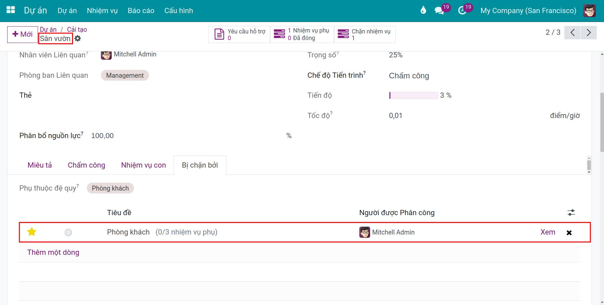This screenshot has width=604, height=305.
Task: Click the Tiêu đề column header
Action: [119, 213]
